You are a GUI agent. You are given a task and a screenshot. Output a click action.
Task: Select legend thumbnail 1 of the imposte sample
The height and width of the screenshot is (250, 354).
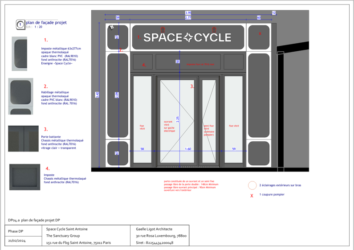20,53
